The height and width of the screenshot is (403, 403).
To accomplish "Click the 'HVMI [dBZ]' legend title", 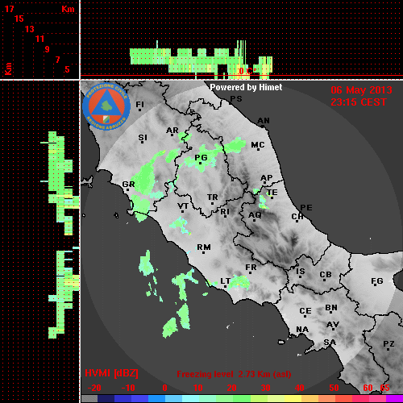I will (111, 373).
